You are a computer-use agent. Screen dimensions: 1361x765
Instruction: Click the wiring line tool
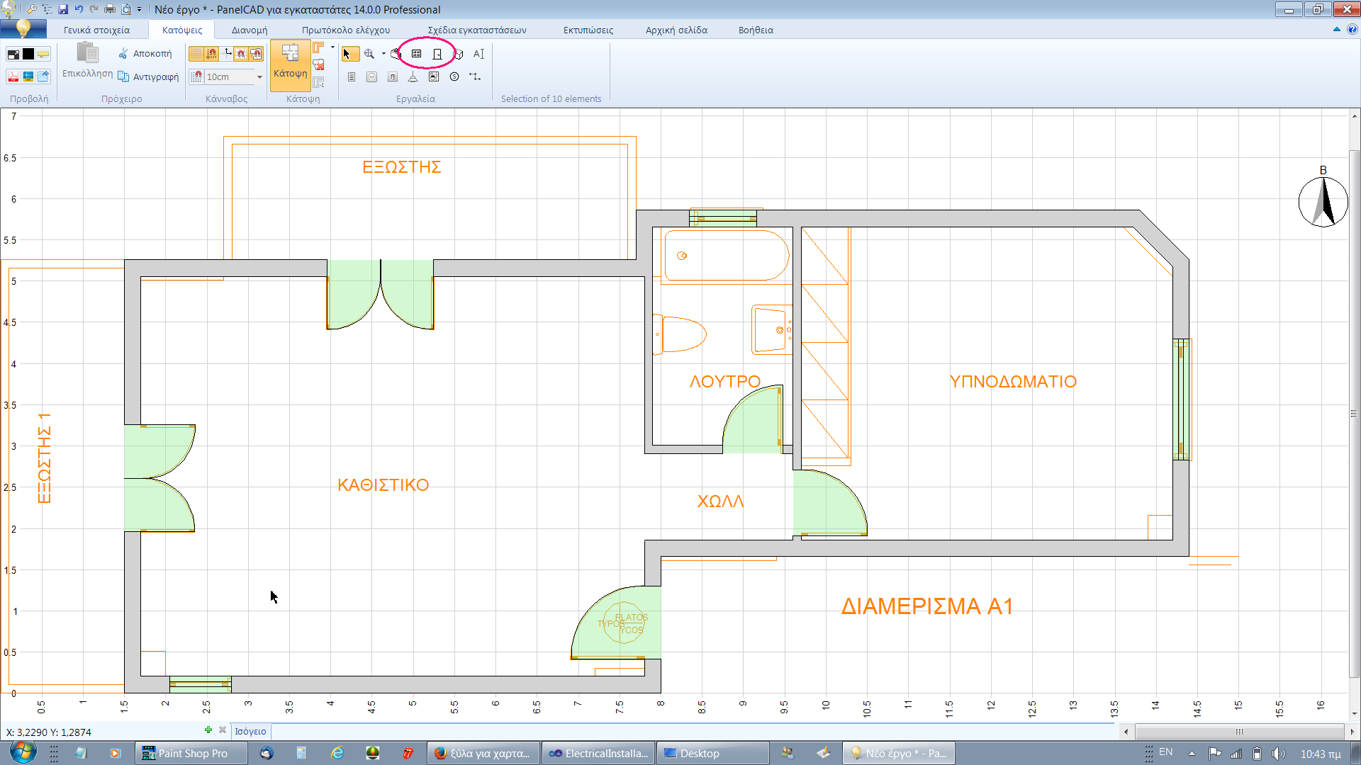[x=475, y=76]
